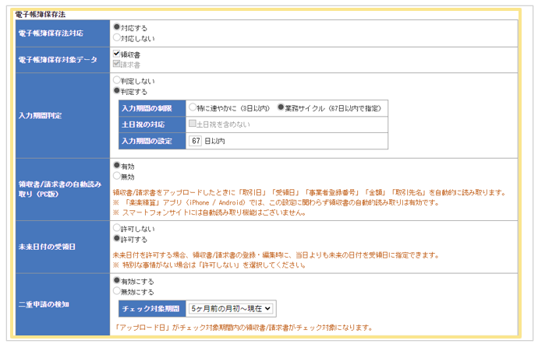Enable auto-reading by selecting 有効
The height and width of the screenshot is (344, 538).
click(x=117, y=166)
